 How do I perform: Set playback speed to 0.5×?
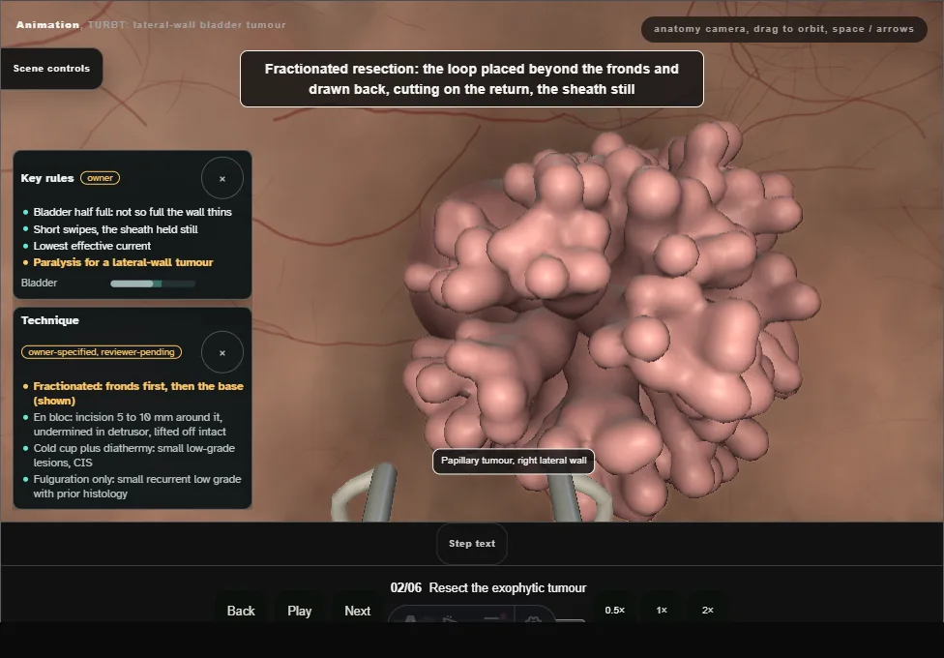point(615,610)
